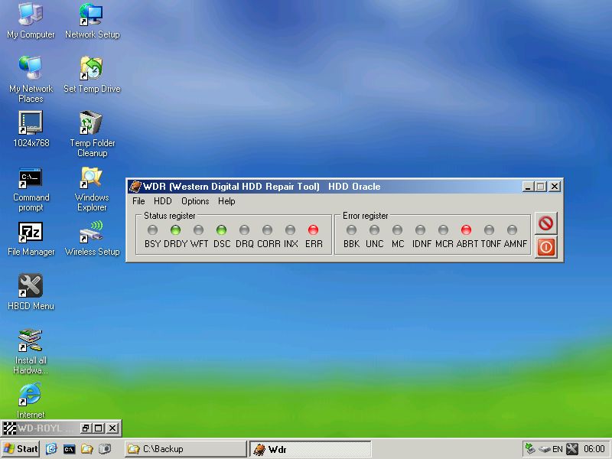Close the minimized WD-ROYL window
This screenshot has width=612, height=459.
tap(112, 428)
